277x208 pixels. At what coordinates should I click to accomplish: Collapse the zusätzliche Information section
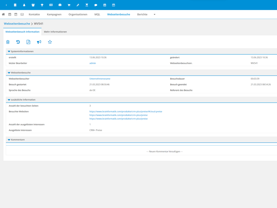point(9,100)
